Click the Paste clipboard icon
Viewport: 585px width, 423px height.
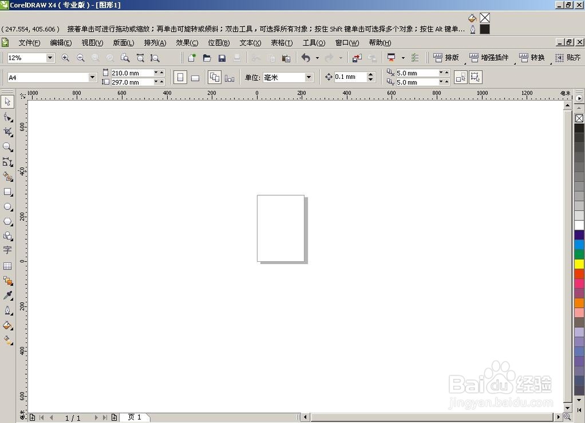286,58
